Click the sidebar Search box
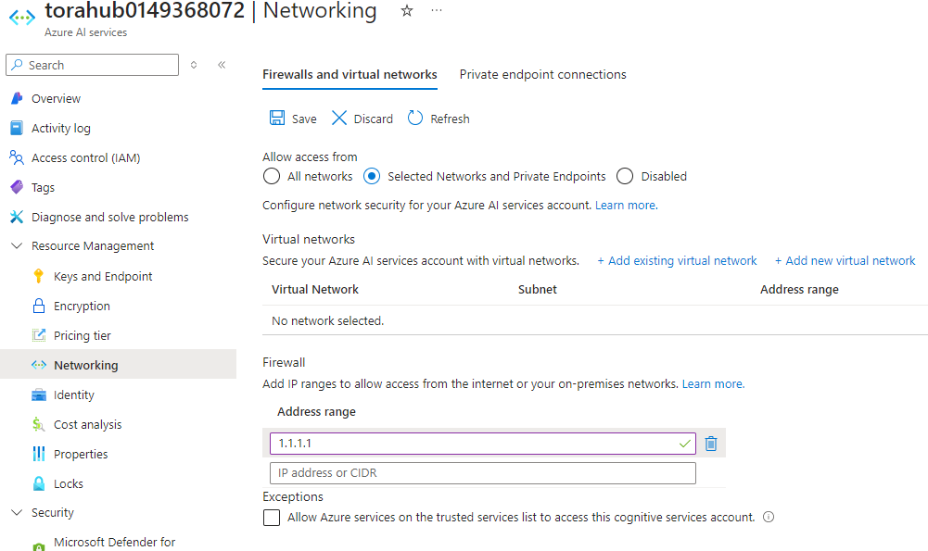This screenshot has width=928, height=551. [x=93, y=65]
